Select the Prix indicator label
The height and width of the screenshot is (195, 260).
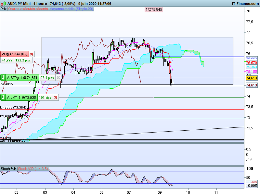click(4, 9)
